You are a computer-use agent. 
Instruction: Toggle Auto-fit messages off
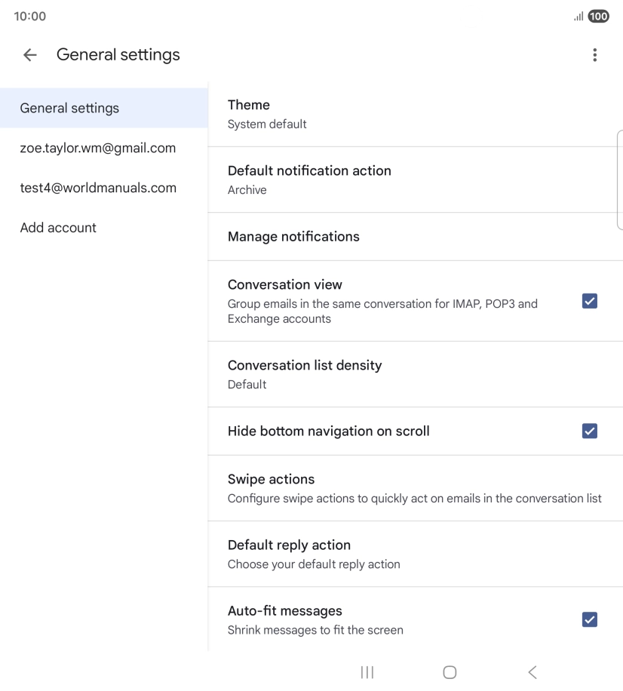tap(589, 619)
